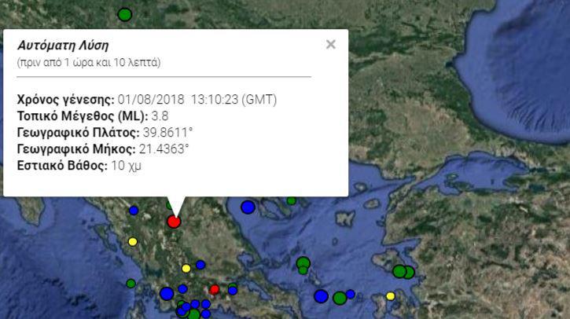Select the green marker at the map's top edge
The image size is (570, 319).
coord(124,14)
